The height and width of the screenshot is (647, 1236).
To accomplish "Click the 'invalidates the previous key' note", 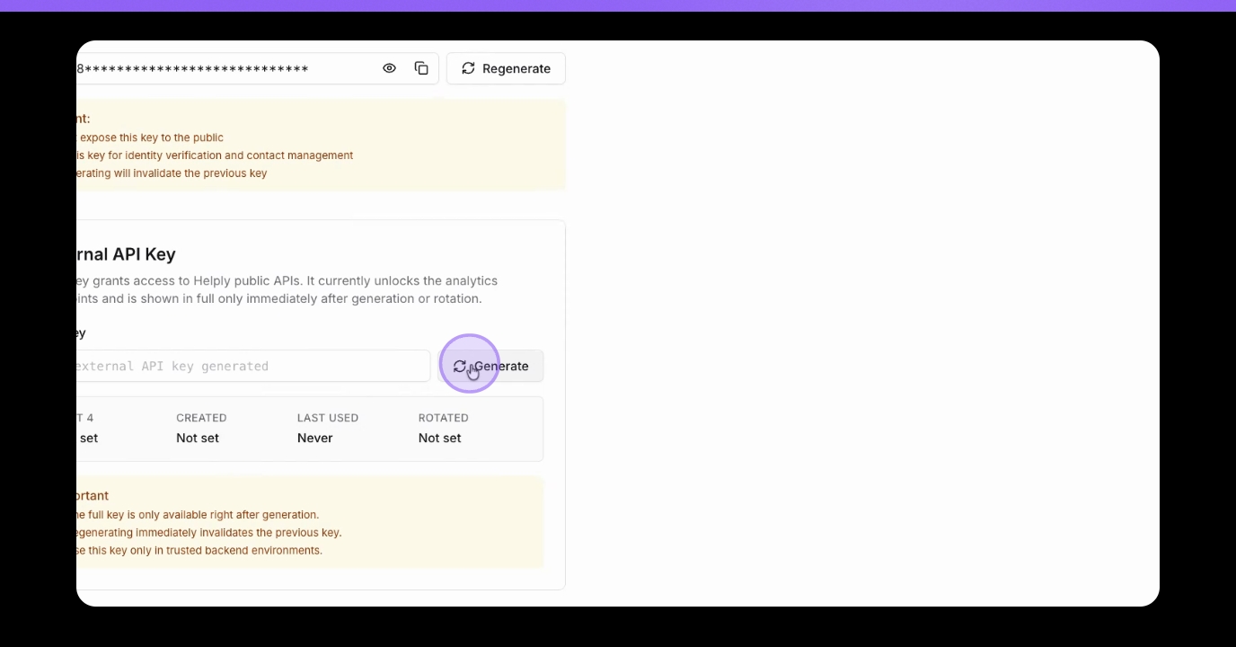I will (x=208, y=532).
